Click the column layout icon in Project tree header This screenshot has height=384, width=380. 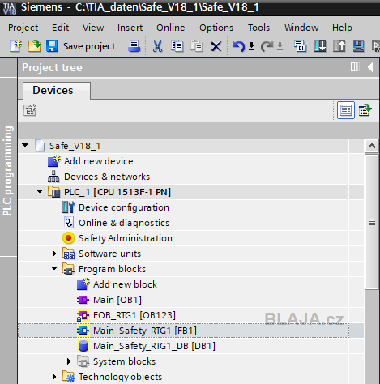pos(355,67)
